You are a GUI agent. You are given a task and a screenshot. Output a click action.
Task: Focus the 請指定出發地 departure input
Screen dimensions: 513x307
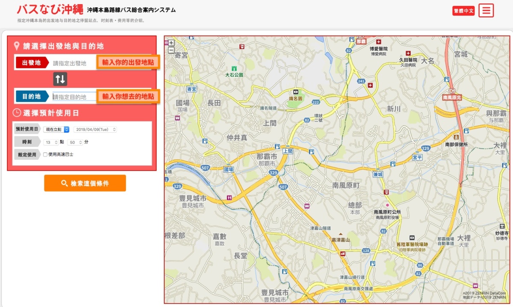(74, 63)
